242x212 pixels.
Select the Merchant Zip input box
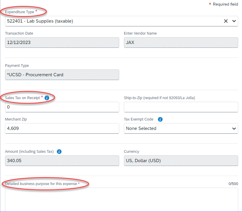62,128
